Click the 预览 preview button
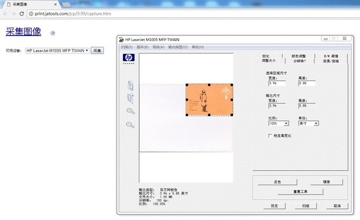360x220 pixels. tap(274, 206)
